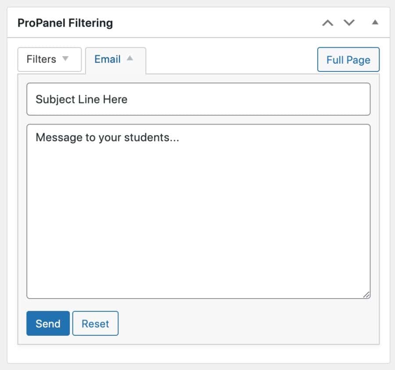Toggle the ProPanel Filtering widget visibility
Screen dimensions: 395x370
tap(374, 22)
